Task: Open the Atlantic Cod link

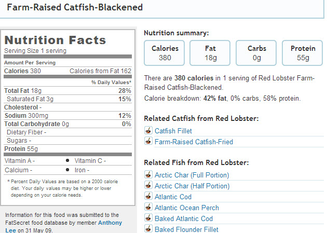Action: 173,197
